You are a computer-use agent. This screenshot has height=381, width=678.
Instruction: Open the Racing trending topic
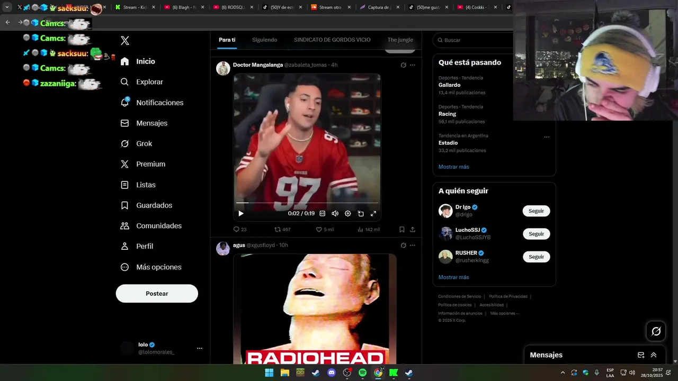point(447,114)
